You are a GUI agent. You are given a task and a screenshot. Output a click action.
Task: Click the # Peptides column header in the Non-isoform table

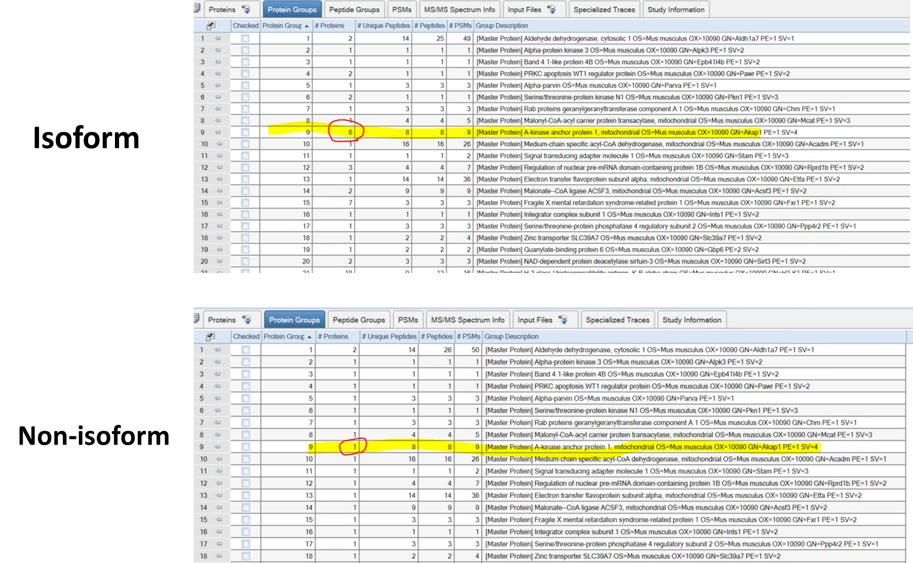coord(436,337)
